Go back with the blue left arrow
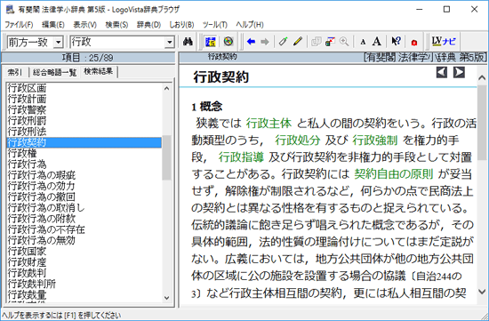This screenshot has width=489, height=321. tap(251, 42)
